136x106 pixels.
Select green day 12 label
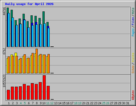(52, 103)
